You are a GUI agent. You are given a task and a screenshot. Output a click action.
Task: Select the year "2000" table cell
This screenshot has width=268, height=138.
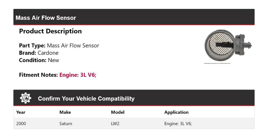[21, 124]
